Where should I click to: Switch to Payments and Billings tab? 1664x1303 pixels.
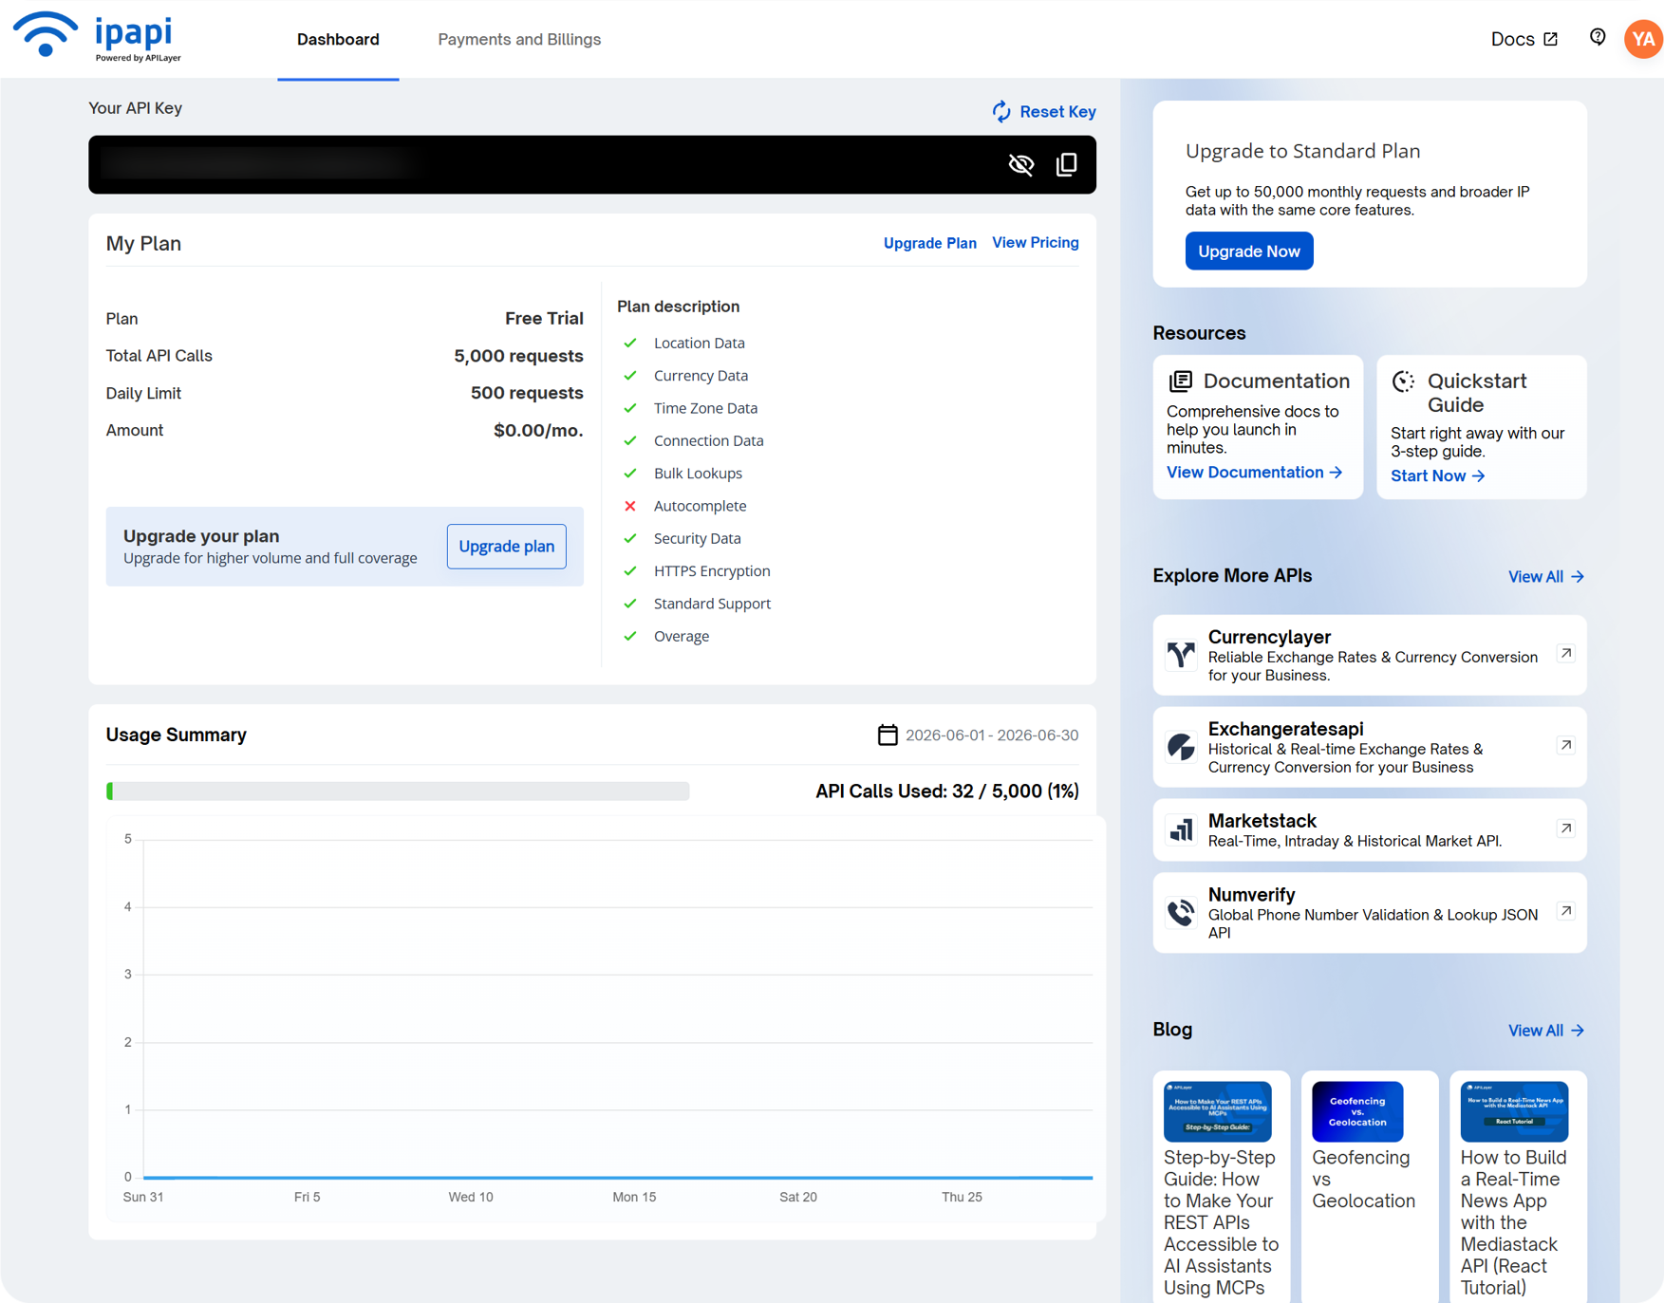click(x=519, y=39)
